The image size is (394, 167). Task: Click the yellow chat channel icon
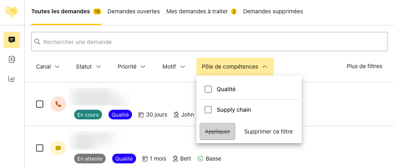[x=58, y=148]
